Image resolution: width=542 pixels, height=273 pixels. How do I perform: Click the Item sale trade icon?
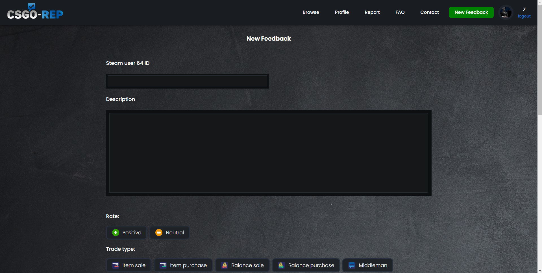(116, 265)
